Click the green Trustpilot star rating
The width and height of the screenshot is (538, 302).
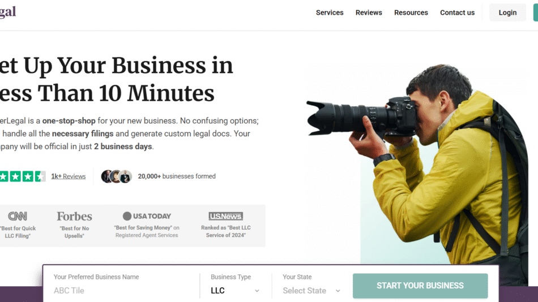pyautogui.click(x=22, y=176)
